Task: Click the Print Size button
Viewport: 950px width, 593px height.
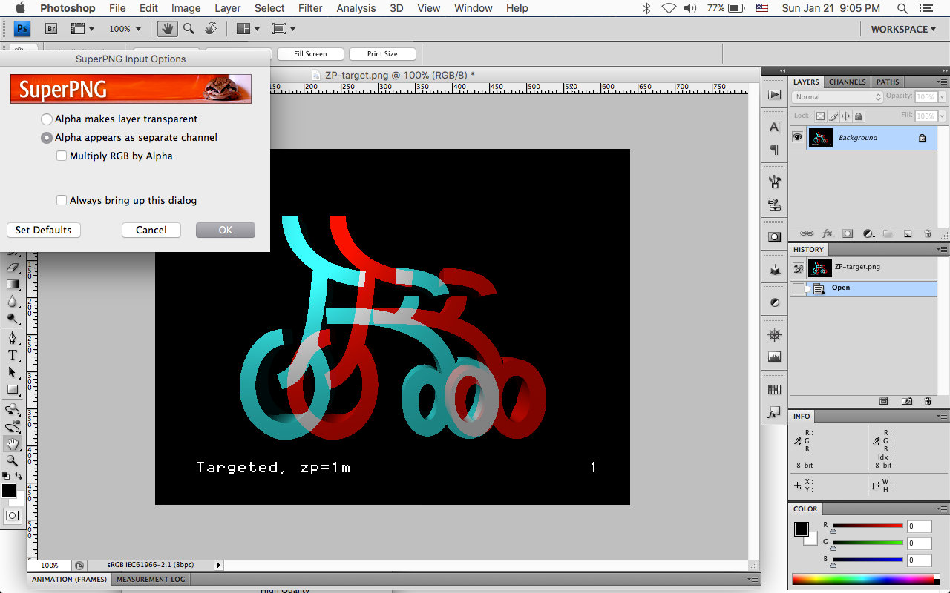Action: [x=382, y=54]
